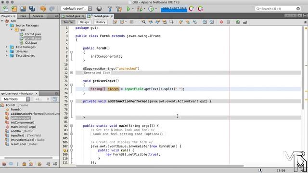
Task: Switch to the FormB.java editor tab
Action: pos(101,16)
